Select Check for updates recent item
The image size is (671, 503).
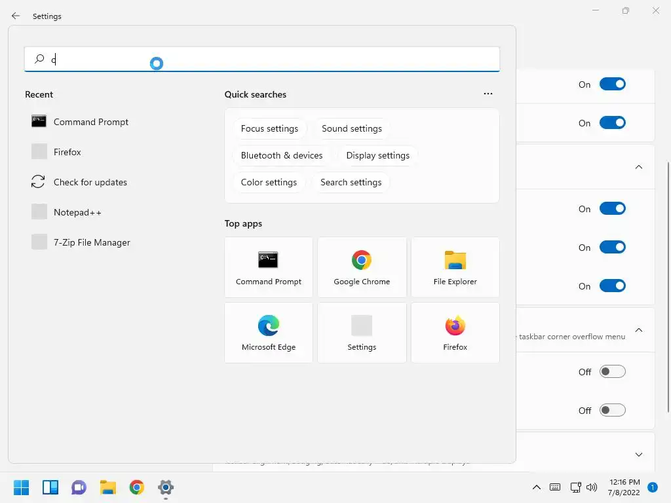point(79,182)
